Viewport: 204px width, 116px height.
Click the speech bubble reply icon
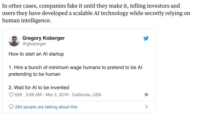click(x=11, y=107)
